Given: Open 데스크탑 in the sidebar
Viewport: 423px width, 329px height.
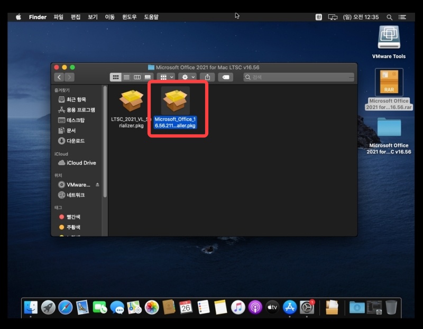Looking at the screenshot, I should [71, 120].
